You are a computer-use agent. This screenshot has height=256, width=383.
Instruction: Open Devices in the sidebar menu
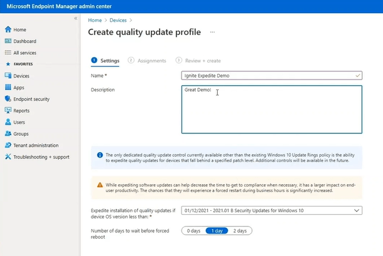pyautogui.click(x=21, y=76)
